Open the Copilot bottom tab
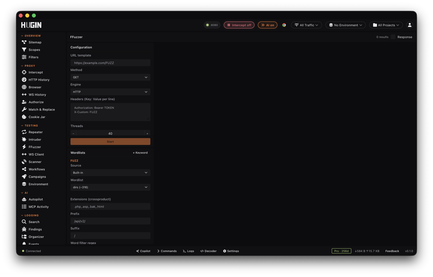Viewport: 433px width, 277px height. click(143, 251)
